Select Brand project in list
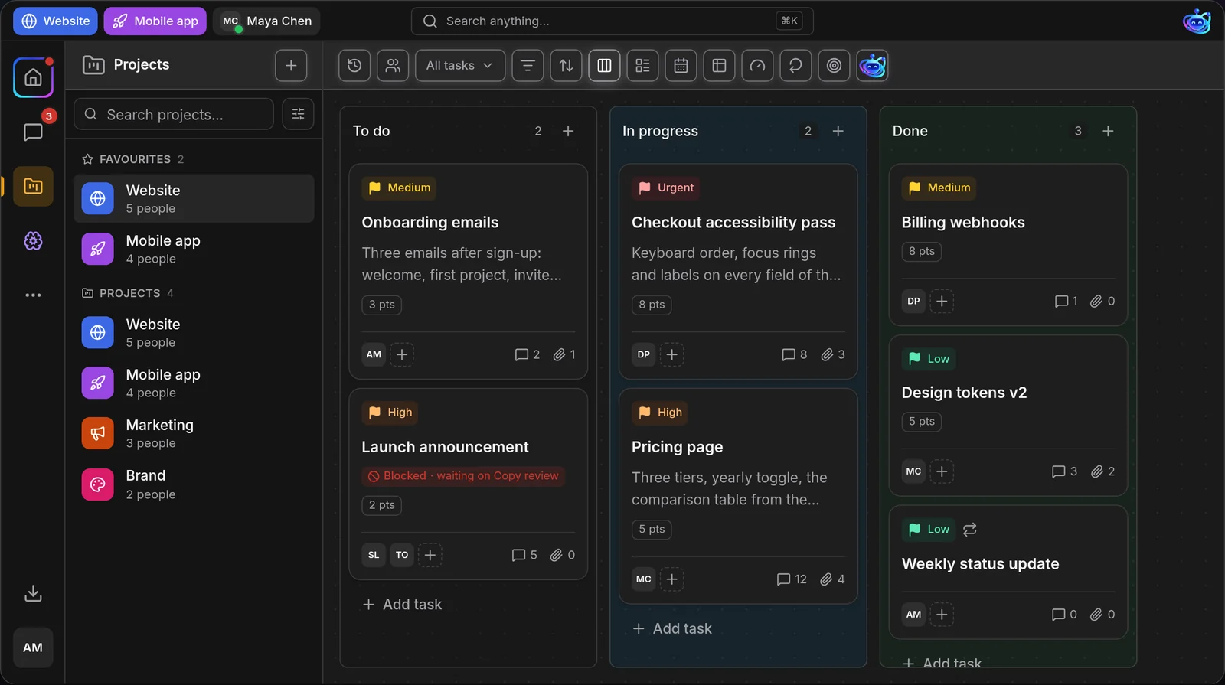Screen dimensions: 1225x685 click(194, 484)
